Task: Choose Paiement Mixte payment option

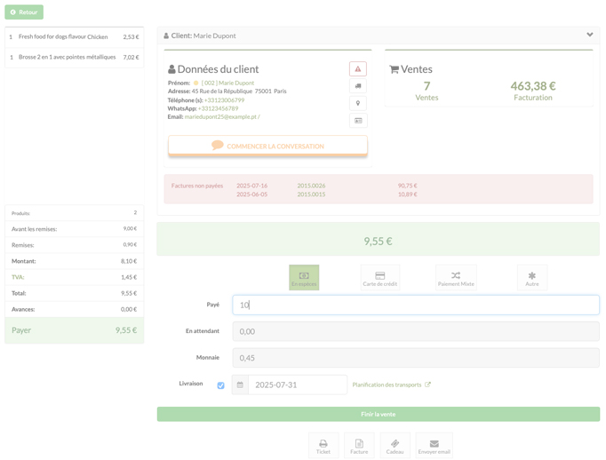Action: pos(456,277)
